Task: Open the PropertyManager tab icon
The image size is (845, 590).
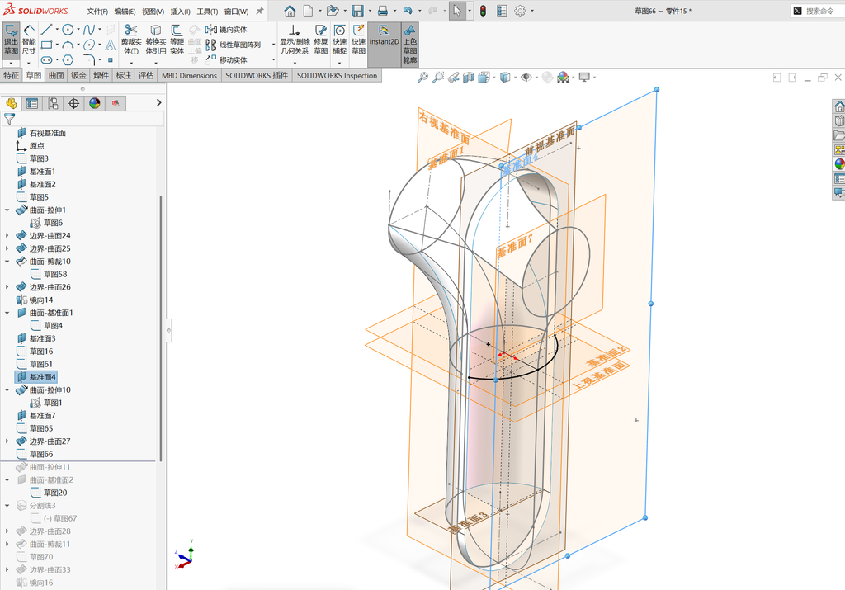Action: [32, 103]
